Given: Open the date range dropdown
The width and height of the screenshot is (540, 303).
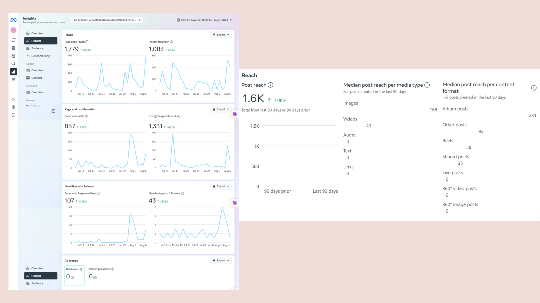Looking at the screenshot, I should point(204,20).
